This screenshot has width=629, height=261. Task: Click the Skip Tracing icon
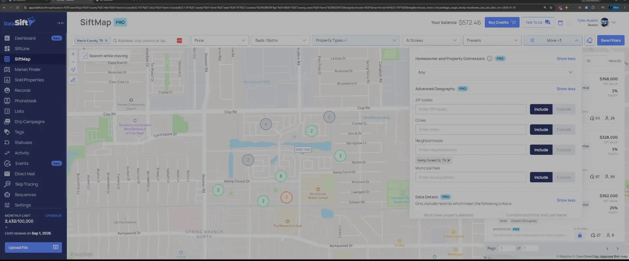8,184
